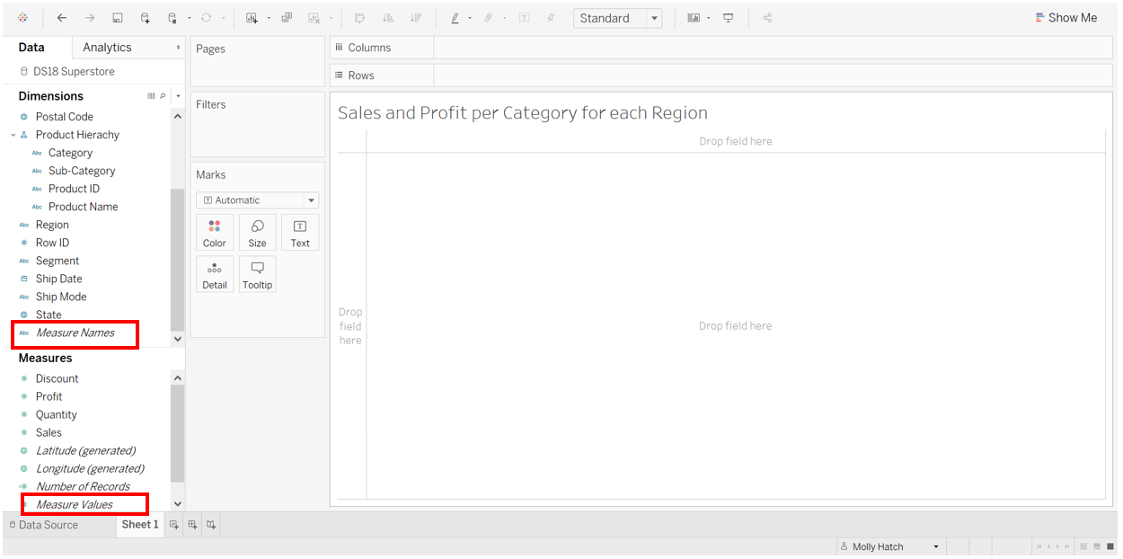Click the Size button on the Marks card
Viewport: 1123px width, 559px height.
257,232
